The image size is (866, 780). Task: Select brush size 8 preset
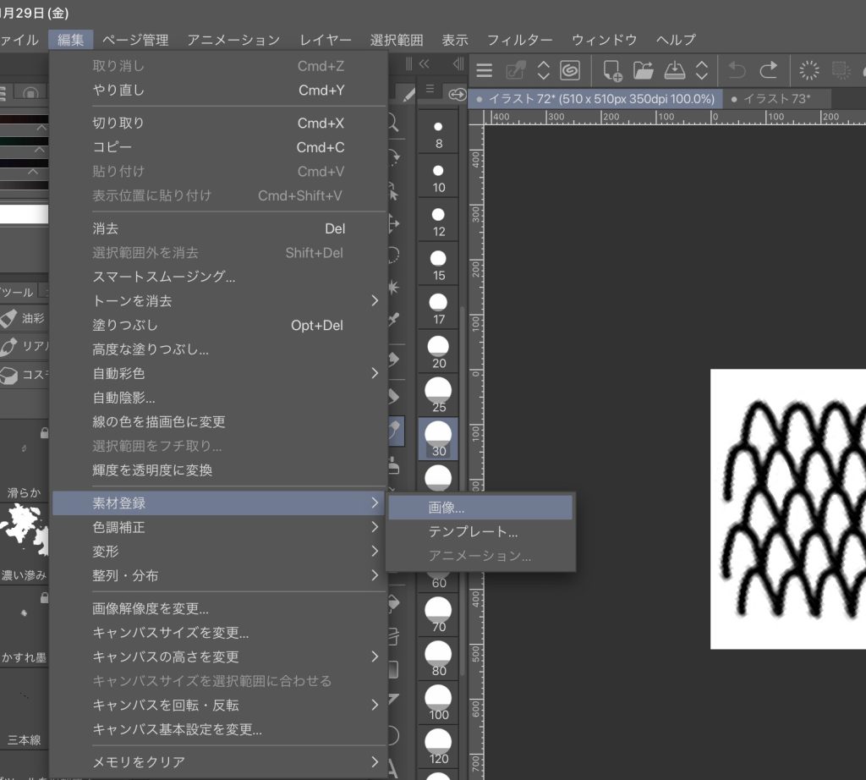pyautogui.click(x=438, y=133)
